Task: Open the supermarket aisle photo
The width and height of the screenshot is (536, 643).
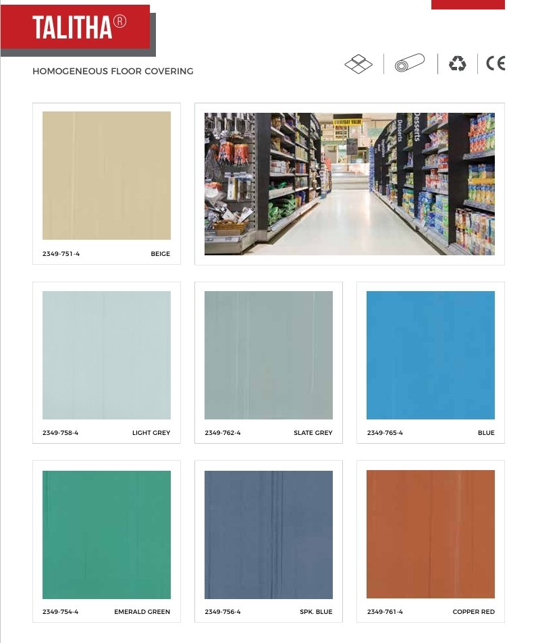Action: pyautogui.click(x=350, y=184)
